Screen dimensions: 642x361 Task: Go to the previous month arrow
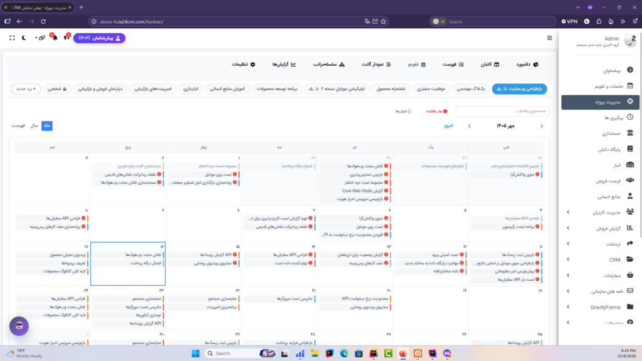[542, 126]
